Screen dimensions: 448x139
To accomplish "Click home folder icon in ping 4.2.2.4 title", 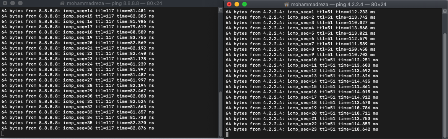I will (x=287, y=4).
